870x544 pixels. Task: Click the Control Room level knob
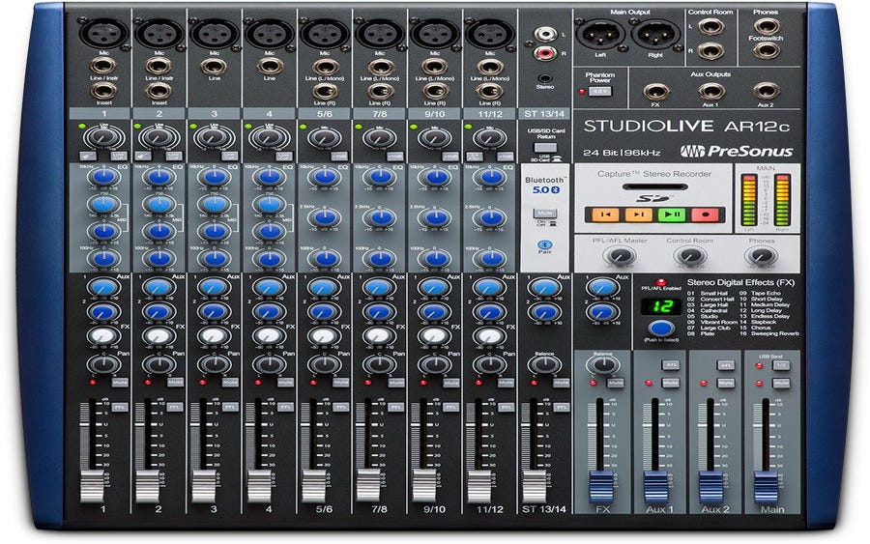[689, 256]
